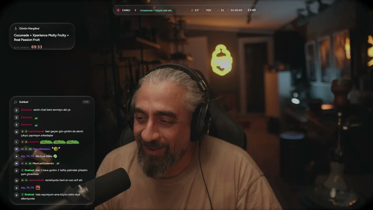Image resolution: width=373 pixels, height=210 pixels.
Task: Click the speech bubble icon beside Sohbet
Action: [x=16, y=102]
